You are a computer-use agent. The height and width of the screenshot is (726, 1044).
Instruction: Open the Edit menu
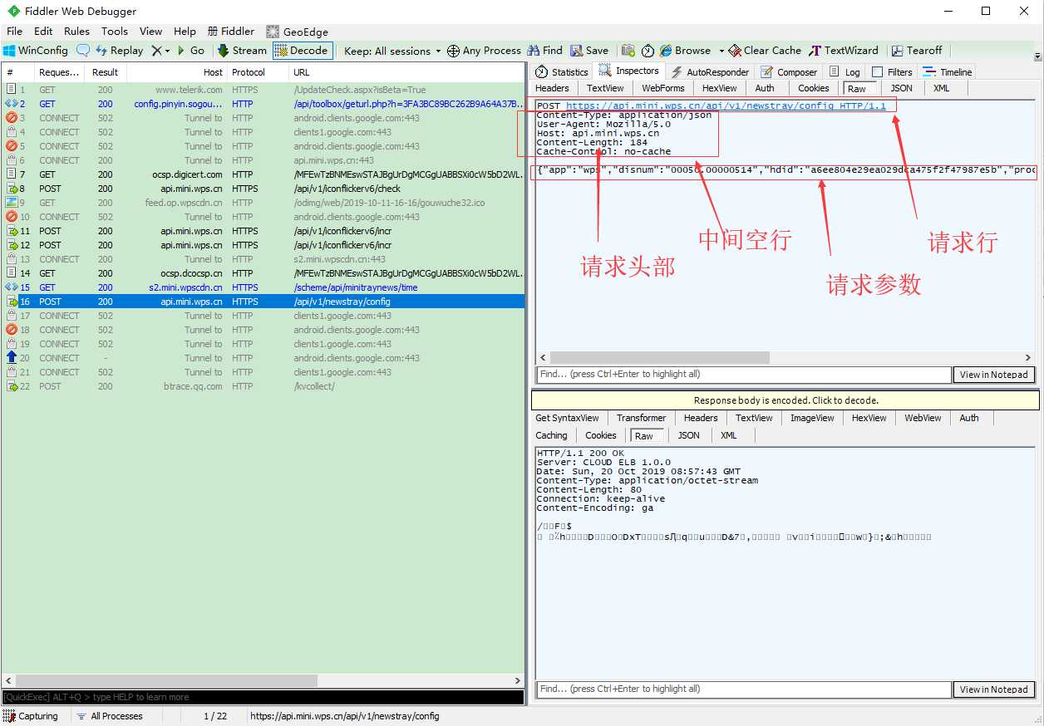tap(43, 32)
